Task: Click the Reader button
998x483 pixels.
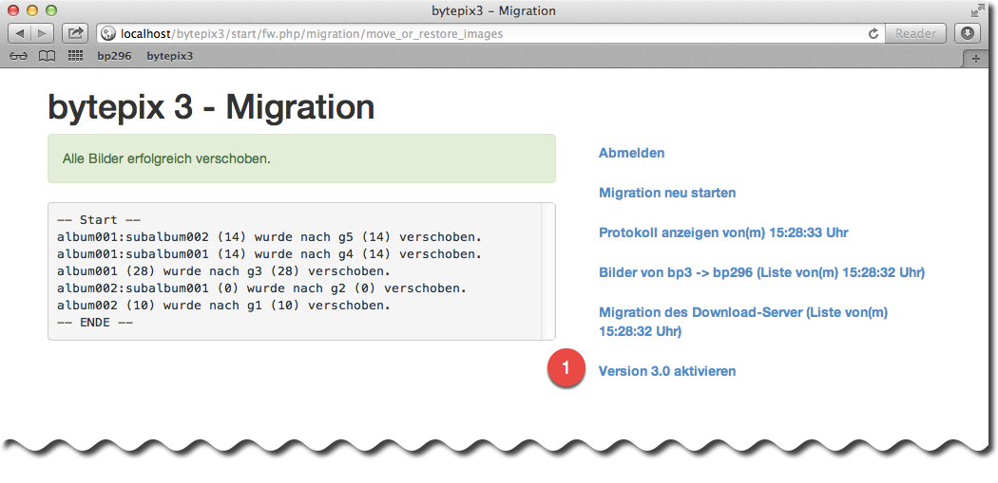Action: (x=915, y=33)
